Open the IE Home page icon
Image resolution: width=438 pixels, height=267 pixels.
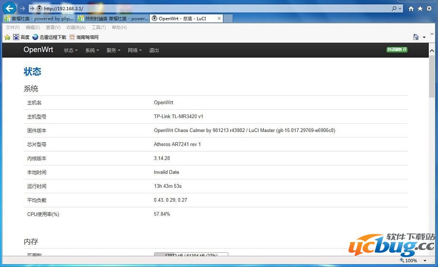pos(411,9)
